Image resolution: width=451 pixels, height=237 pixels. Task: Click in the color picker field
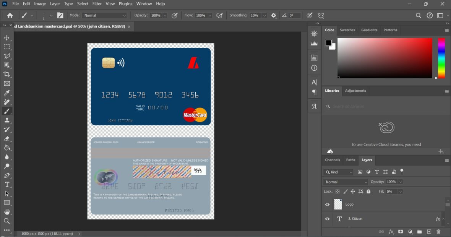[385, 58]
